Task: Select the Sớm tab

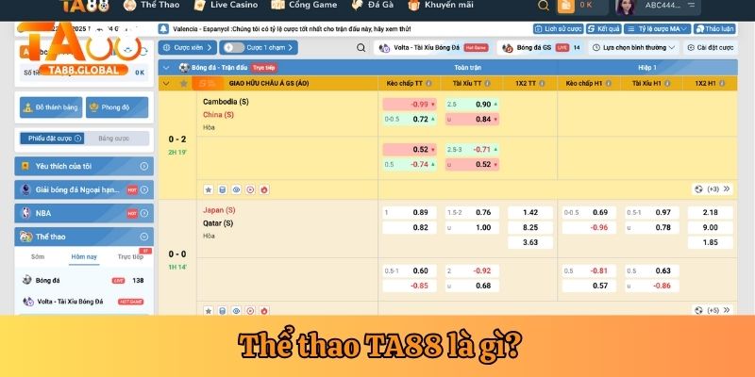Action: (x=38, y=256)
